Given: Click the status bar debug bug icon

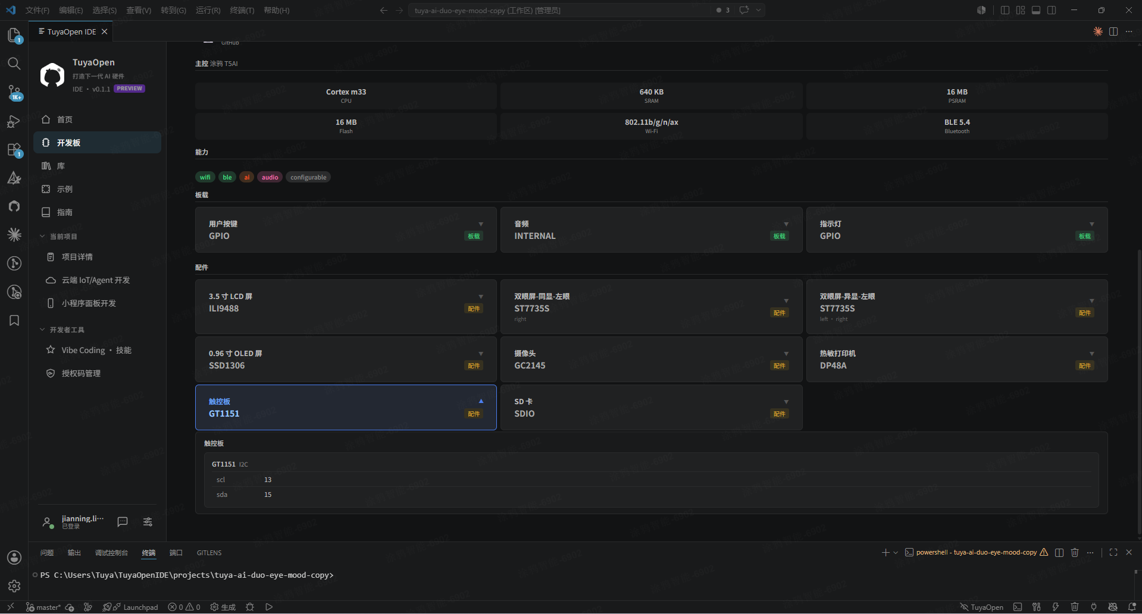Looking at the screenshot, I should [x=250, y=607].
